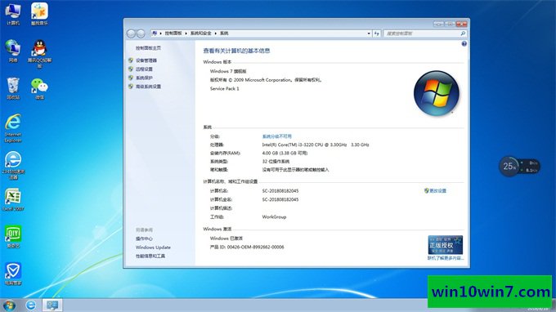Image resolution: width=556 pixels, height=312 pixels.
Task: Open Help with the question mark icon
Action: point(464,44)
